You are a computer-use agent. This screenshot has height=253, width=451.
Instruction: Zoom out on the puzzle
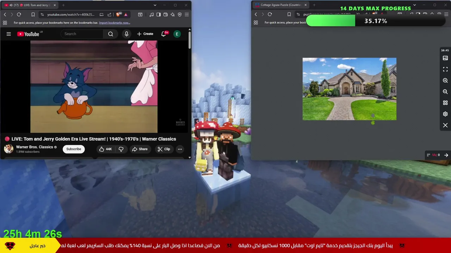(445, 92)
